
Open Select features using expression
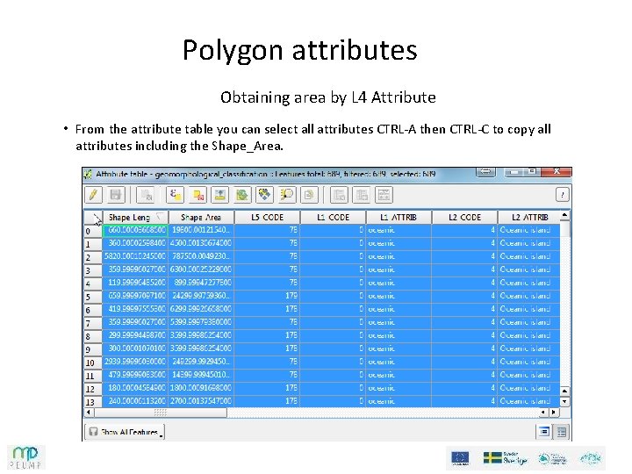[x=176, y=195]
